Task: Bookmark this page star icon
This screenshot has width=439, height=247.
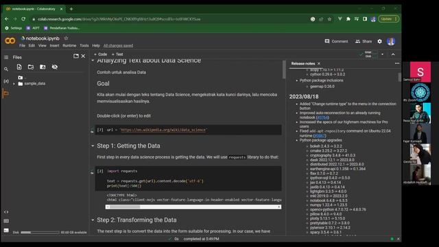Action: coord(329,19)
